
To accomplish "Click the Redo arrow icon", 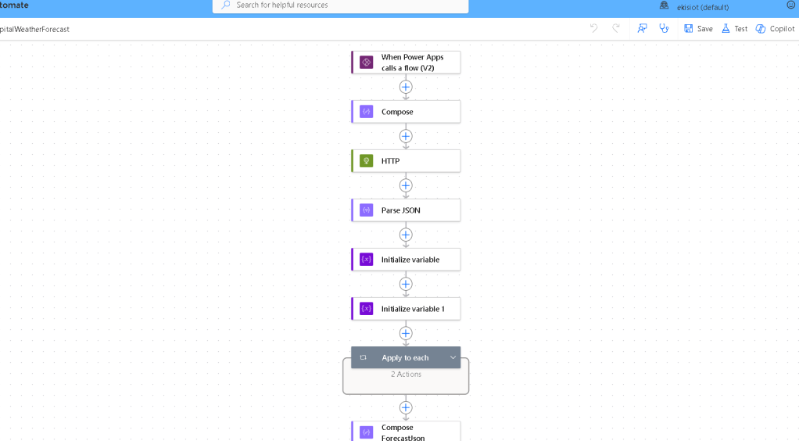I will tap(616, 28).
